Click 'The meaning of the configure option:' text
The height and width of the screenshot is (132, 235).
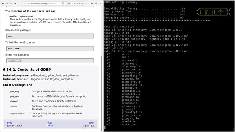30,11
